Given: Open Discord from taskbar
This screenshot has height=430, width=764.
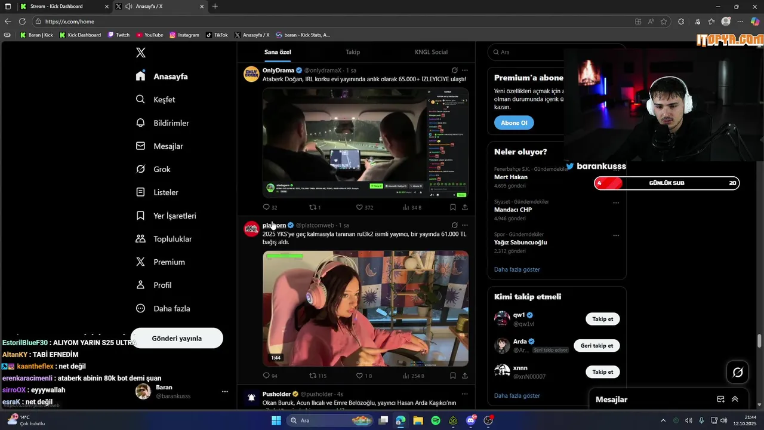Looking at the screenshot, I should (x=471, y=420).
